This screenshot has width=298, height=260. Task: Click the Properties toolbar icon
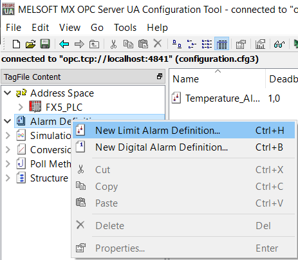(241, 44)
